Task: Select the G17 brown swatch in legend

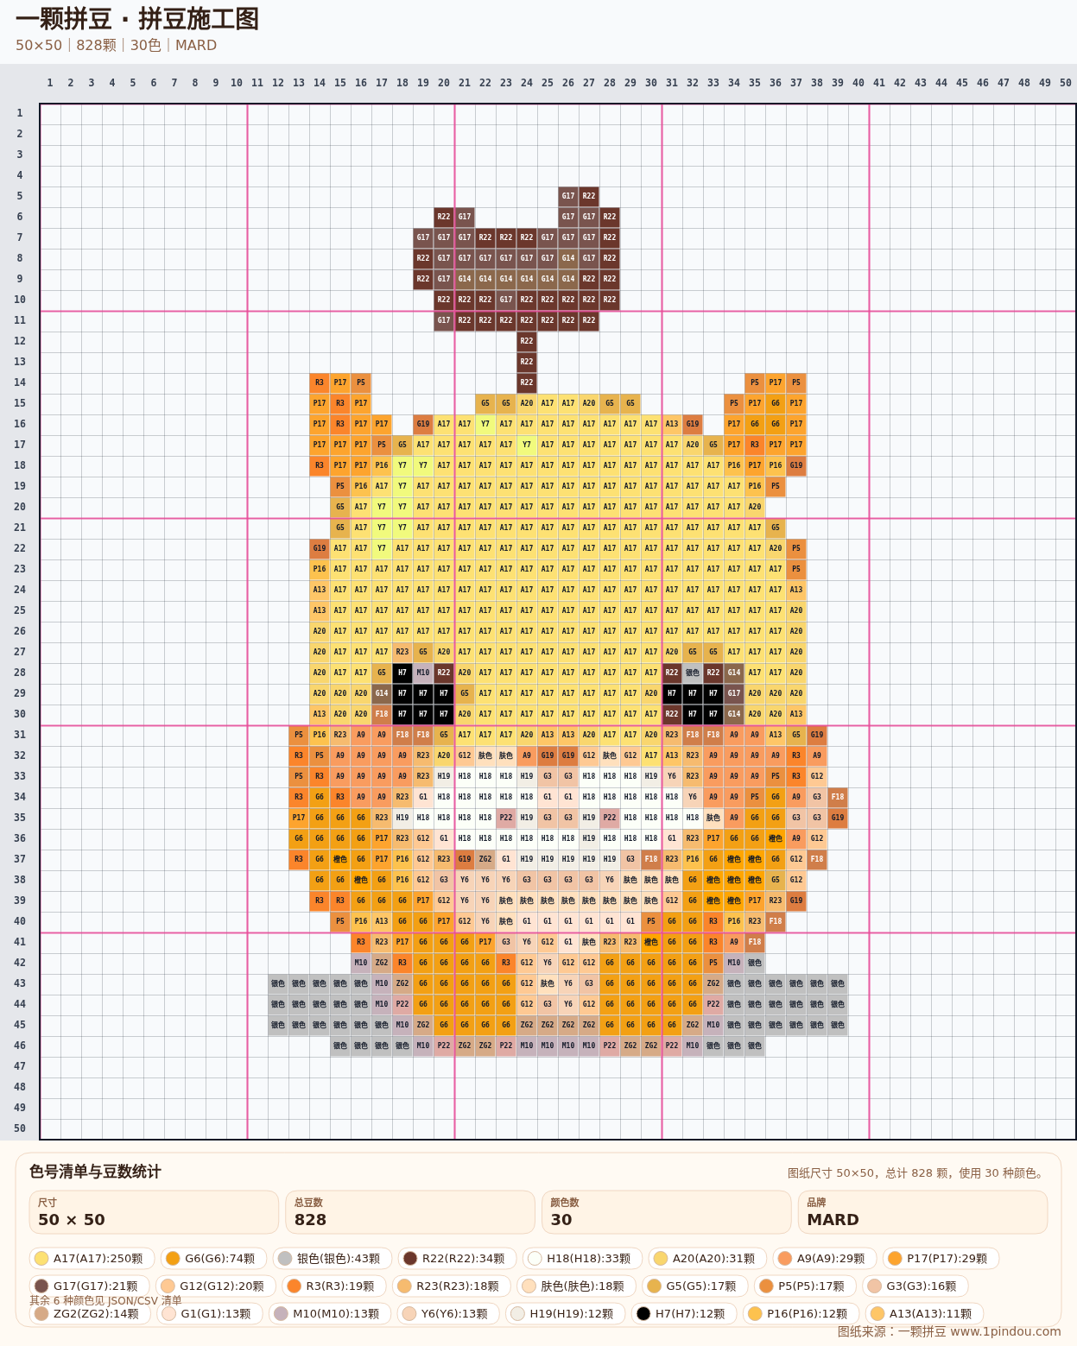Action: [41, 1286]
